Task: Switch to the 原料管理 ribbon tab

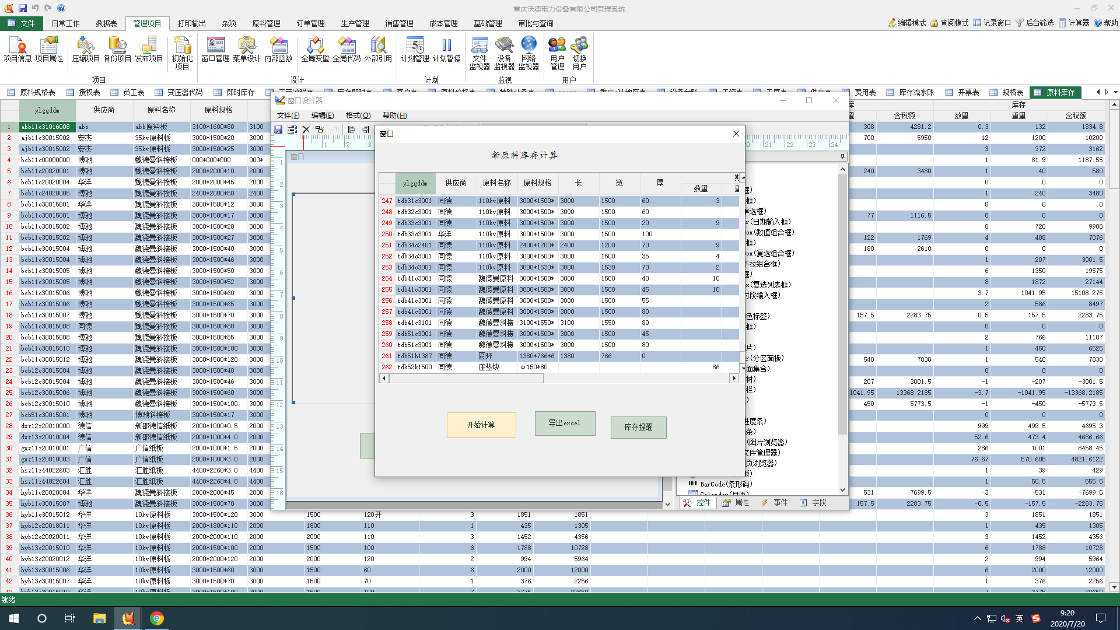Action: (x=266, y=23)
